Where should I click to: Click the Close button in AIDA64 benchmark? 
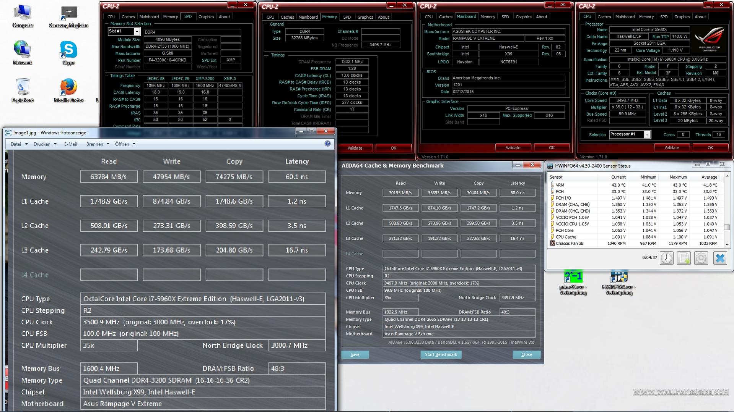(x=527, y=354)
